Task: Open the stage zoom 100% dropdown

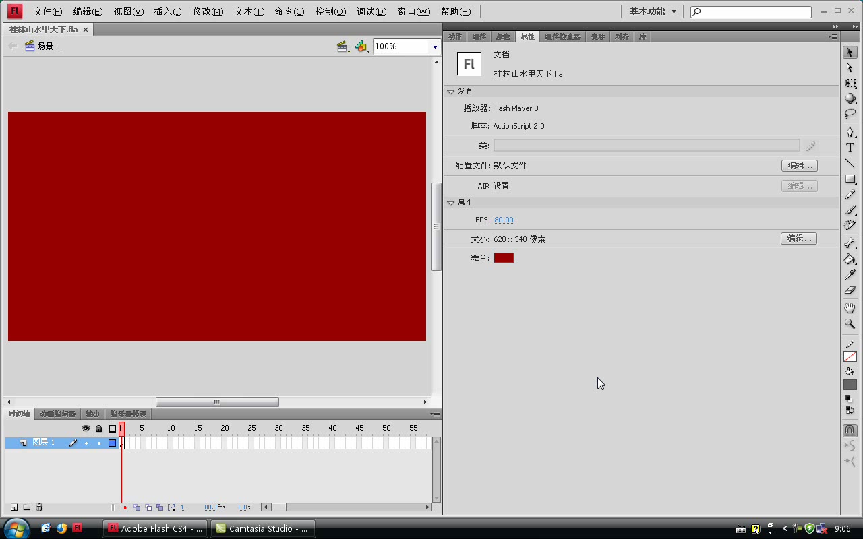Action: 435,46
